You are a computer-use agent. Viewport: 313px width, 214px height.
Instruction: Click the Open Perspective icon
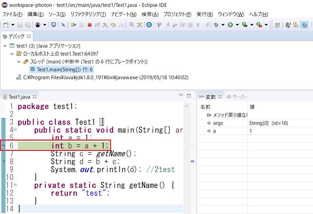pos(278,25)
